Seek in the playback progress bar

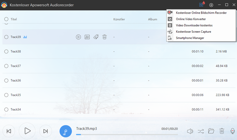click(127, 134)
